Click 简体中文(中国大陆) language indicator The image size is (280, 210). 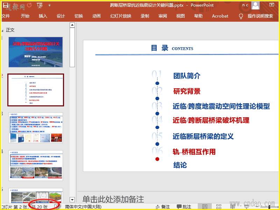(x=83, y=207)
